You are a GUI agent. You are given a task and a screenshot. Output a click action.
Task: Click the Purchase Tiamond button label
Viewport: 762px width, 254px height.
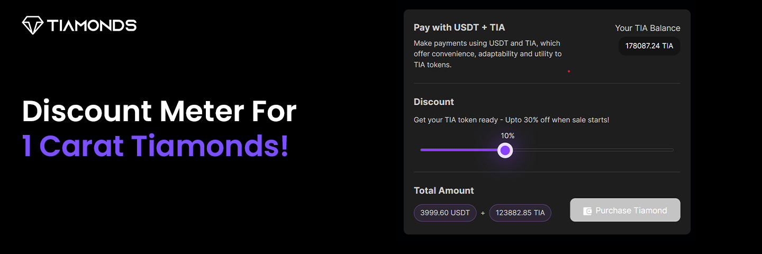631,211
